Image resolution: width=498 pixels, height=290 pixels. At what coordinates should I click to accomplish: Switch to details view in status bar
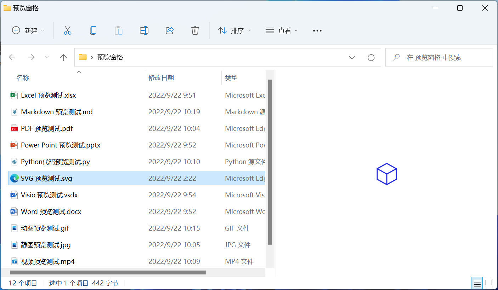tap(477, 283)
